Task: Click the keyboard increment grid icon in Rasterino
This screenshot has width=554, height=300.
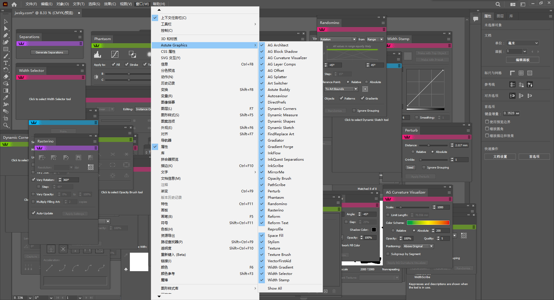Action: [x=91, y=167]
